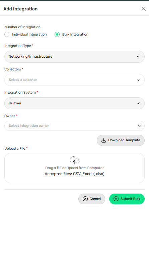Viewport: 149px width, 260px height.
Task: Click the download tray icon in Download Template
Action: point(104,141)
